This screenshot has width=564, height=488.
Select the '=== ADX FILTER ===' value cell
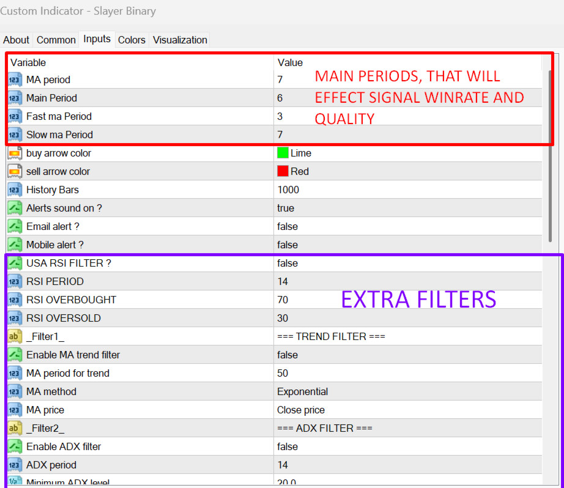point(408,428)
